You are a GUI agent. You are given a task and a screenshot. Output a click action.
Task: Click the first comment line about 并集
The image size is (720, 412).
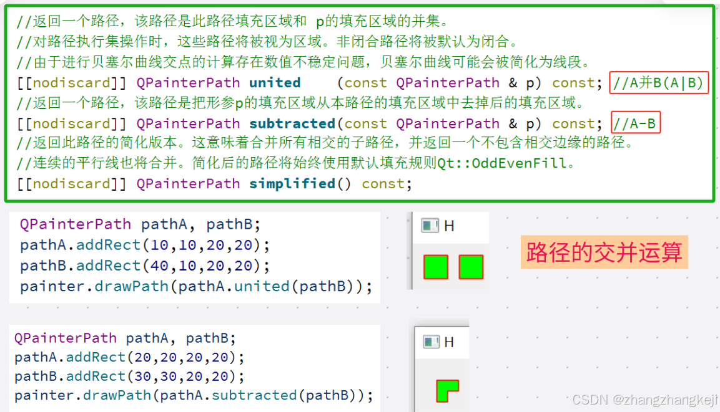[x=232, y=21]
